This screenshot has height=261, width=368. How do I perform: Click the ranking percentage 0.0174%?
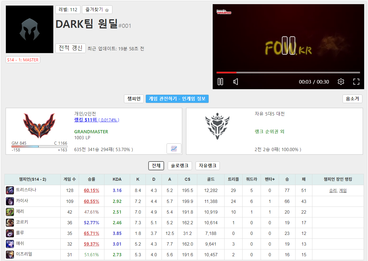109,120
